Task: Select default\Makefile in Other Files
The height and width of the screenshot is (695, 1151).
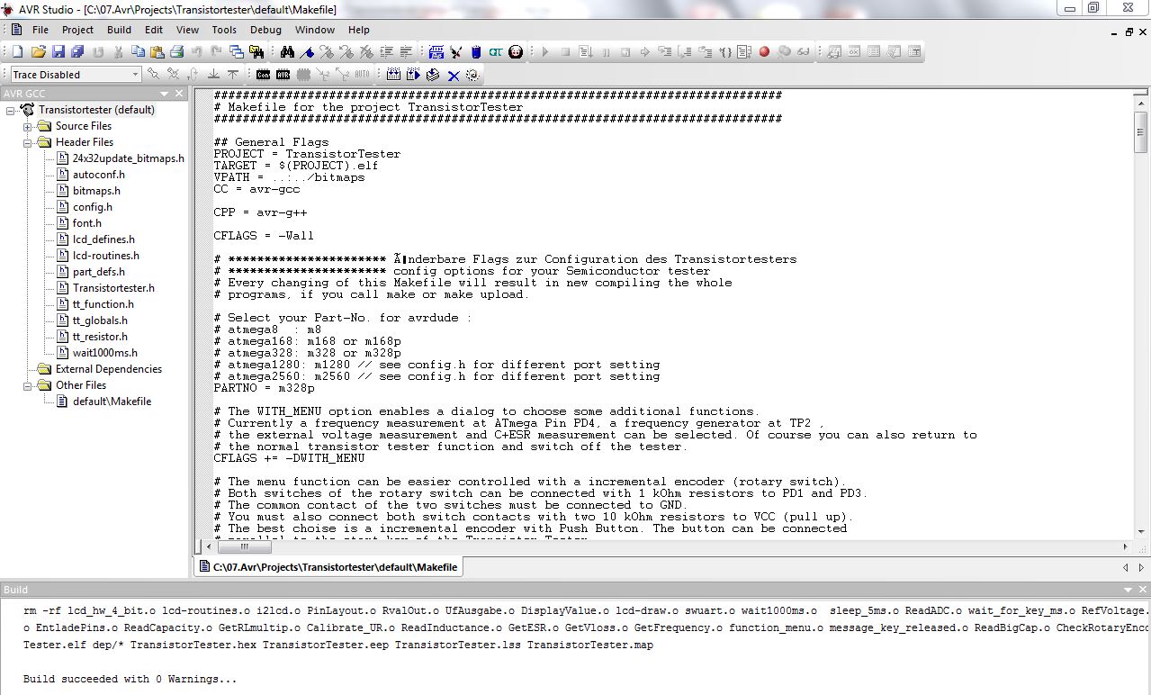Action: point(112,402)
